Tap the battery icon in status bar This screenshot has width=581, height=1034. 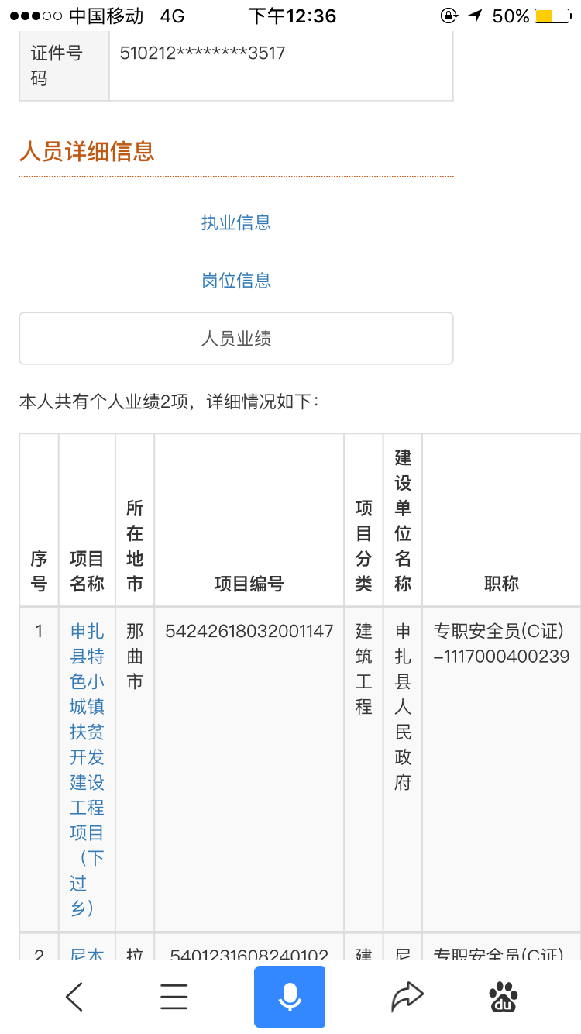553,16
